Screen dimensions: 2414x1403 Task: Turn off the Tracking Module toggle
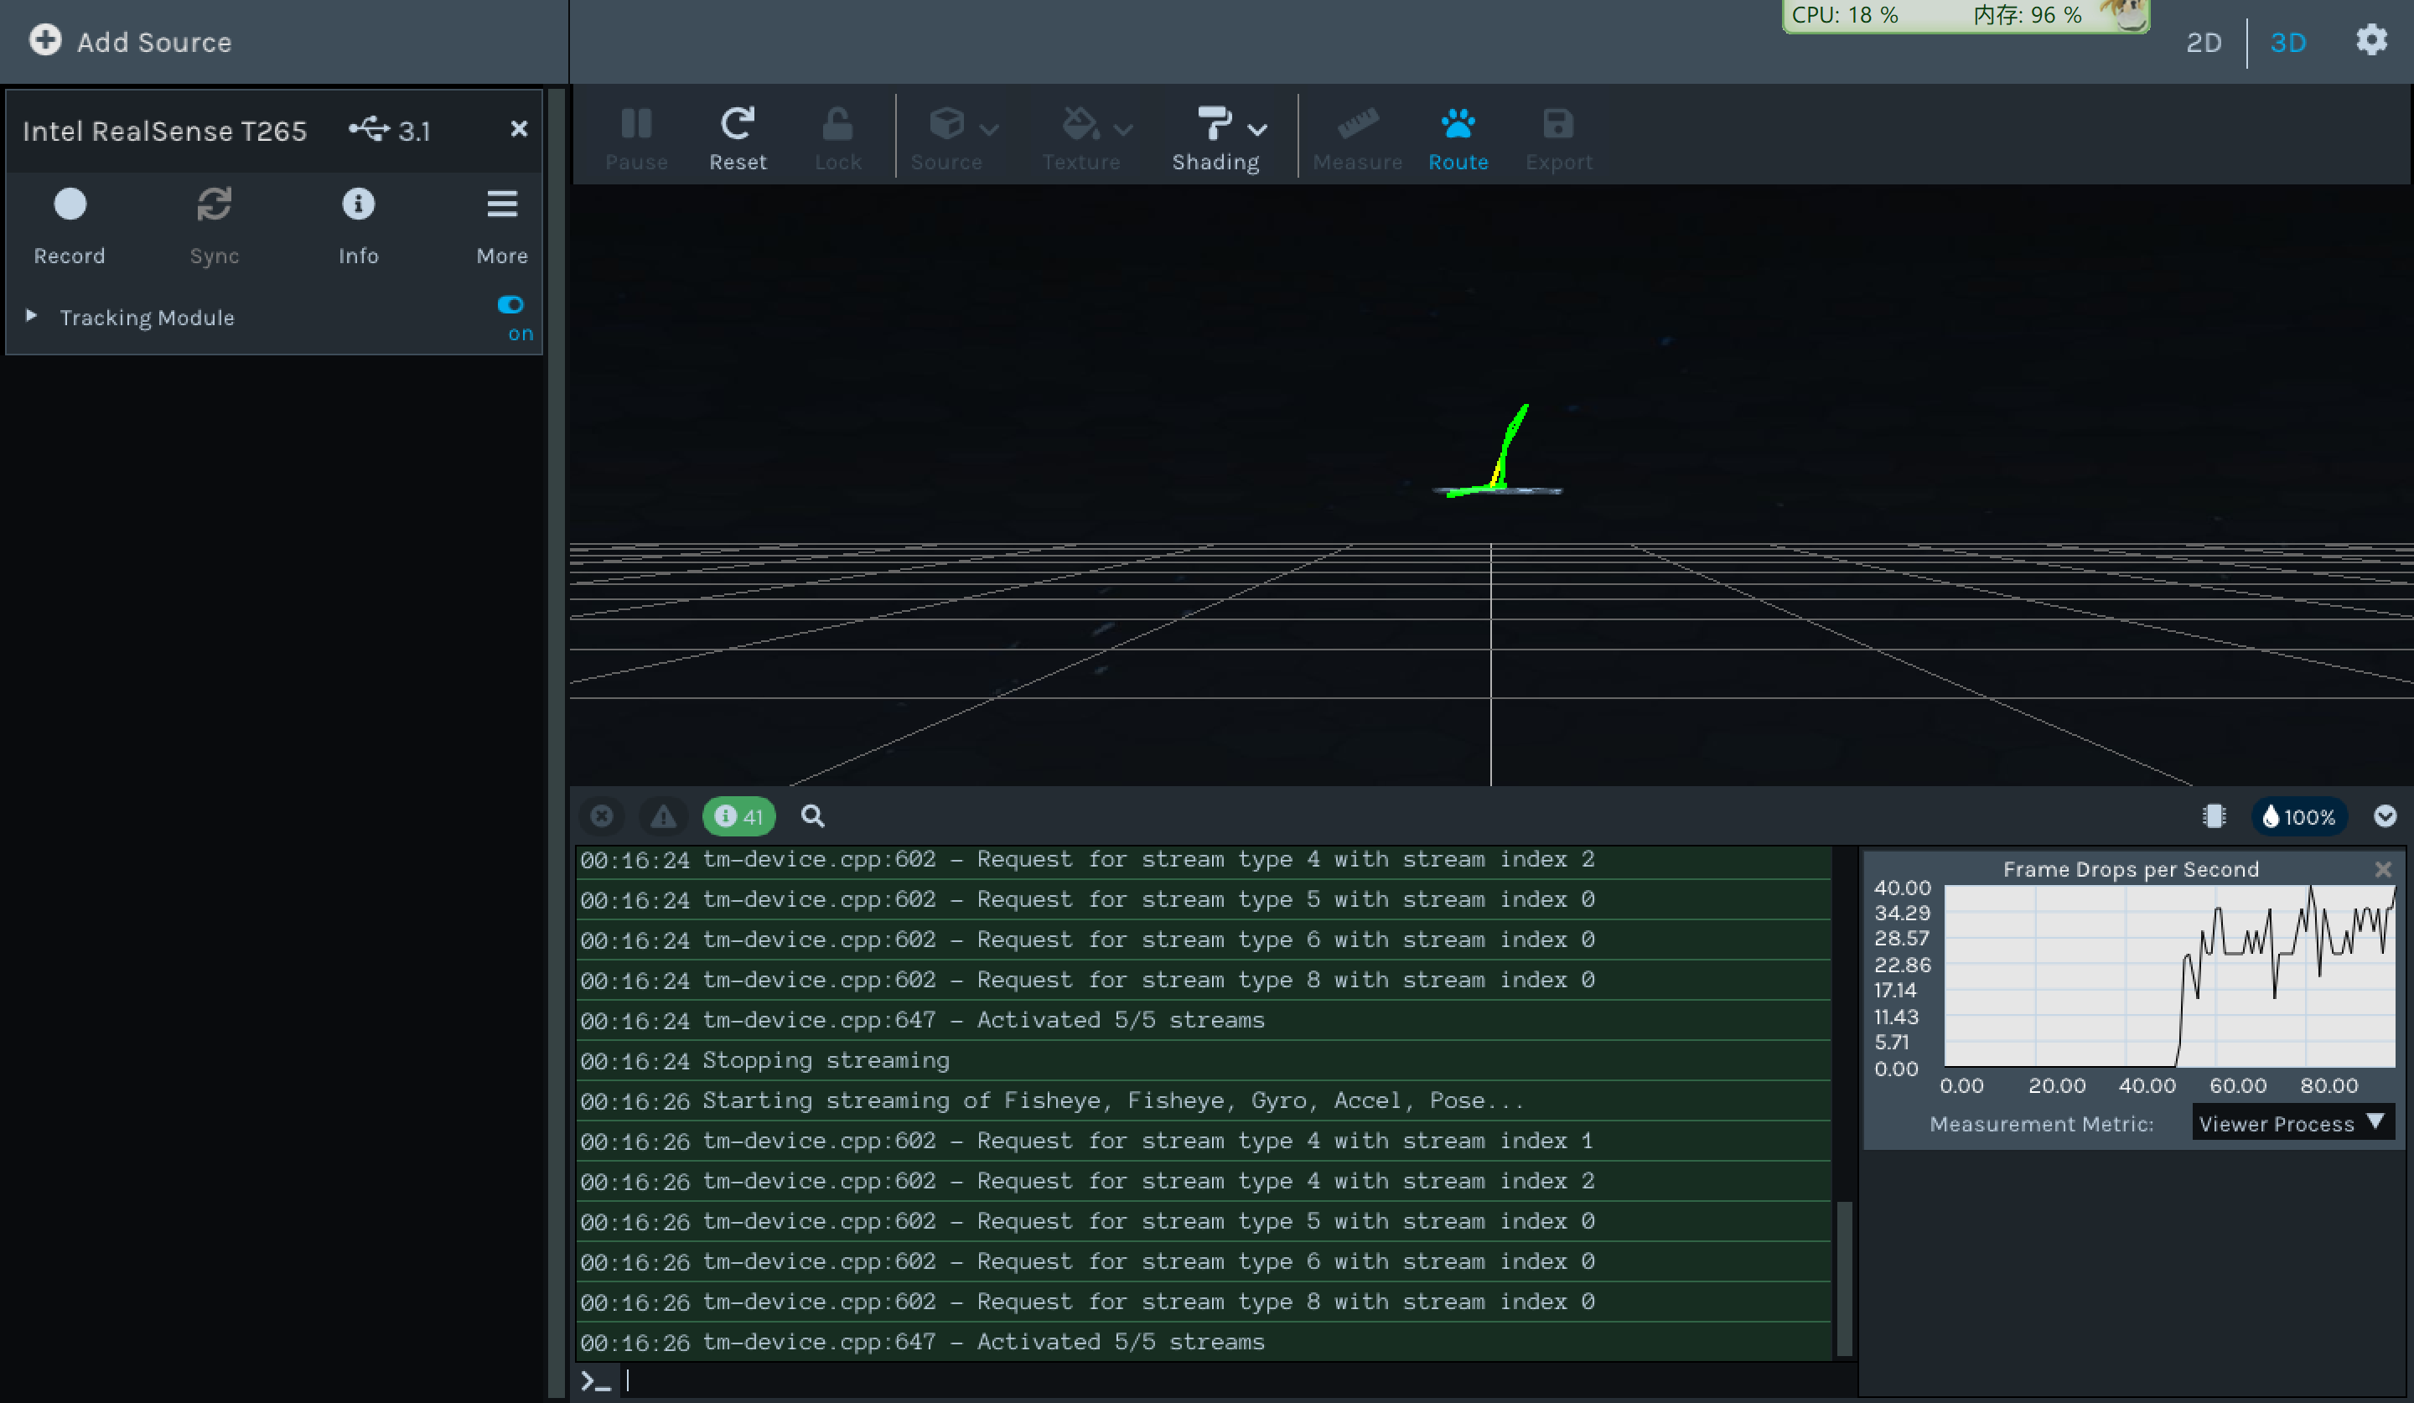click(510, 306)
